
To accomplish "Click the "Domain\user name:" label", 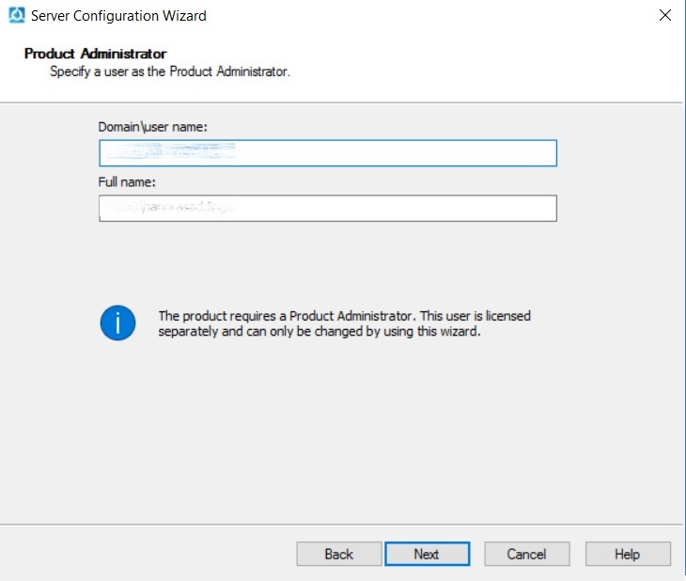I will coord(152,127).
